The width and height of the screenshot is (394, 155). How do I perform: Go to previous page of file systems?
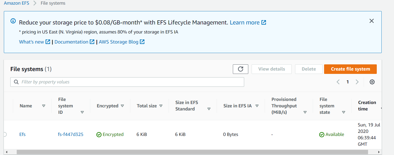338,82
